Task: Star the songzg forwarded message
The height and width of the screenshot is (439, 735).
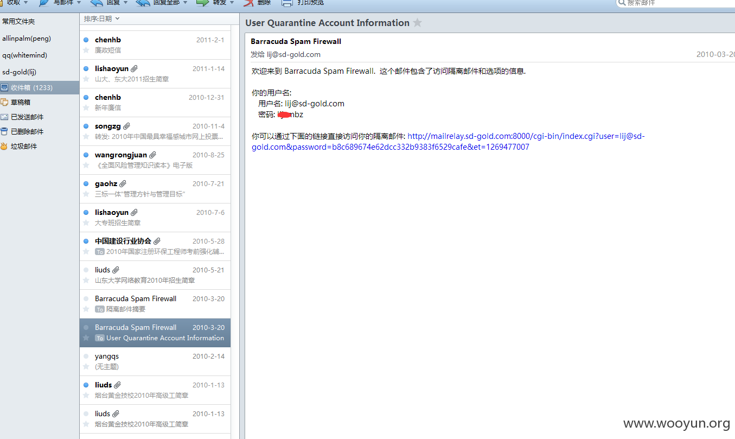Action: click(86, 136)
